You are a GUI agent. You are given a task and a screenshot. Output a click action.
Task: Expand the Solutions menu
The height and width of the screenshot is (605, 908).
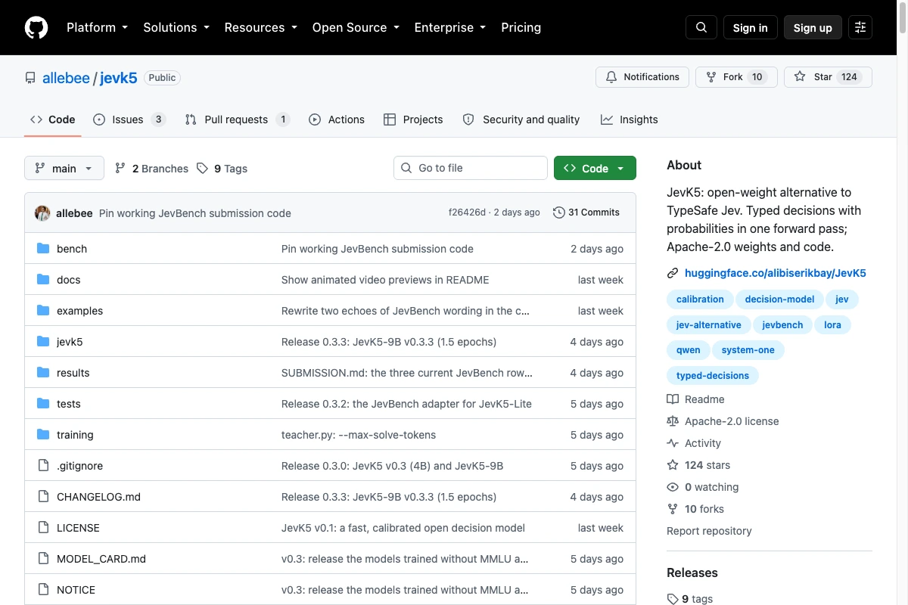(x=176, y=27)
